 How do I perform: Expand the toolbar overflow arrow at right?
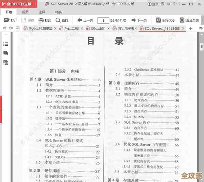pyautogui.click(x=202, y=20)
